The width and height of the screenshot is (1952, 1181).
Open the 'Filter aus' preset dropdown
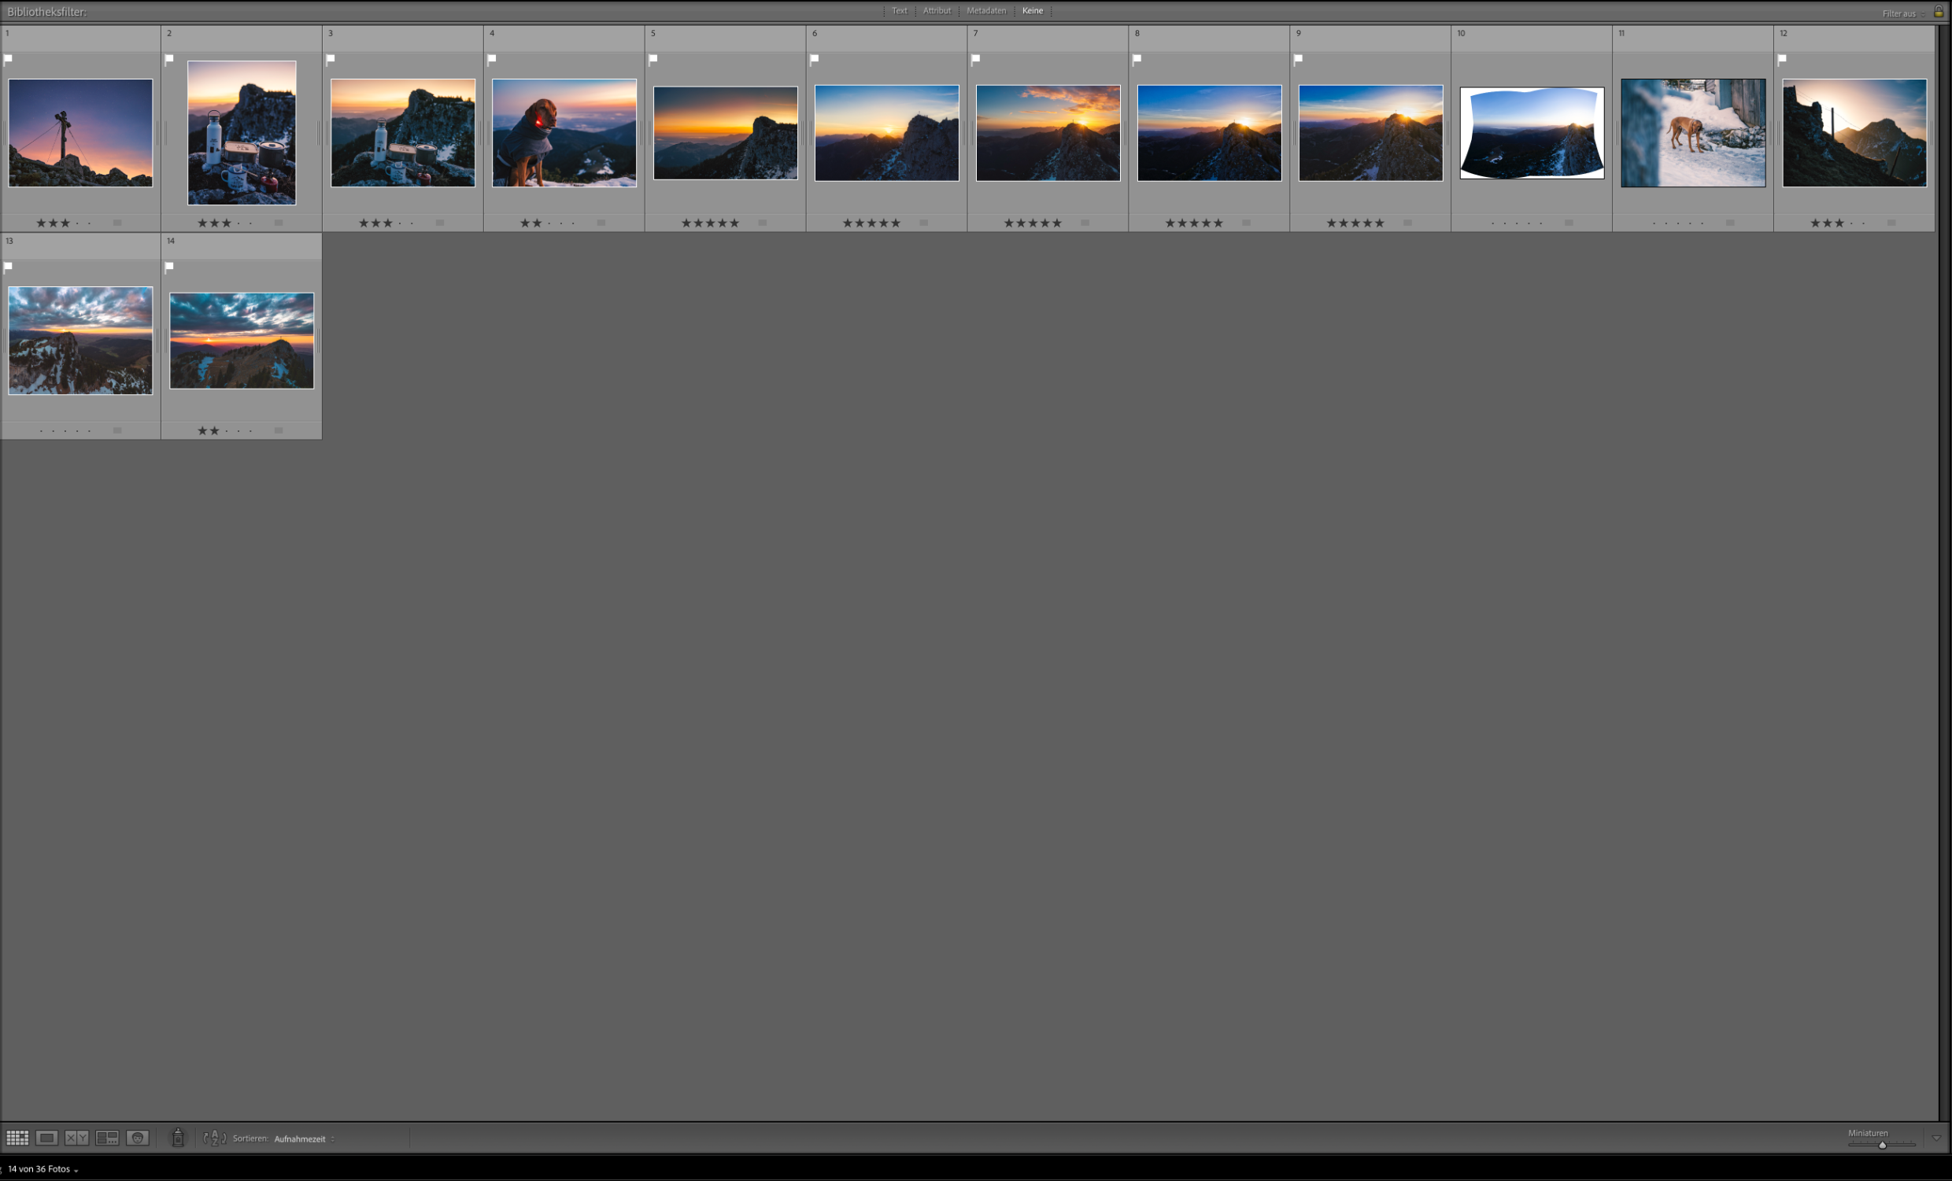[1903, 13]
